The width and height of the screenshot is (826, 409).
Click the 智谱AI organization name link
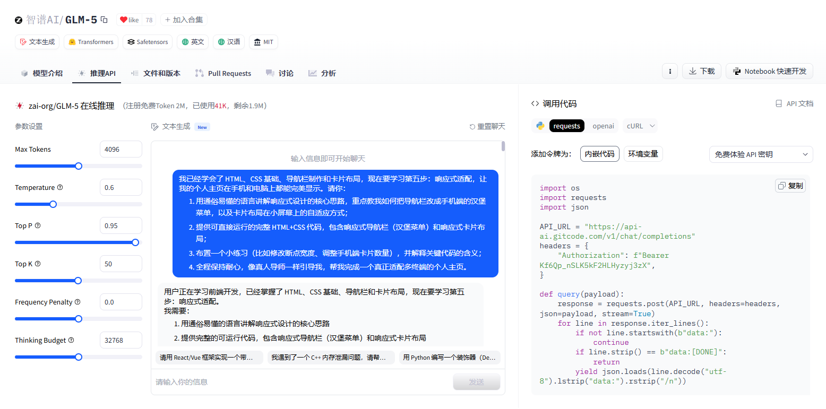click(42, 20)
